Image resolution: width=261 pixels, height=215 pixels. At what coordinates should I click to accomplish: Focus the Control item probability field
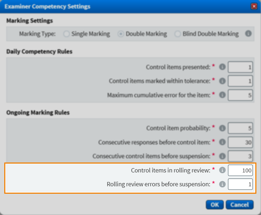[240, 128]
